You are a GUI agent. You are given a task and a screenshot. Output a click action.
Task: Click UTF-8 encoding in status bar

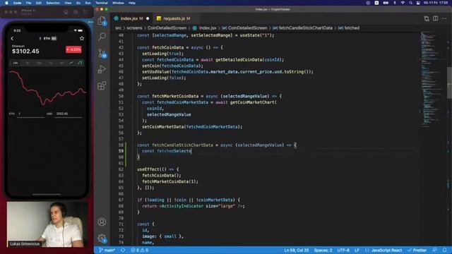(343, 250)
